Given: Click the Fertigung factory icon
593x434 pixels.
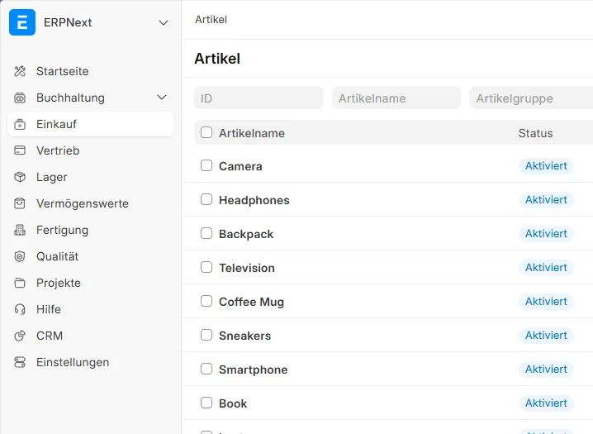Looking at the screenshot, I should (x=21, y=231).
